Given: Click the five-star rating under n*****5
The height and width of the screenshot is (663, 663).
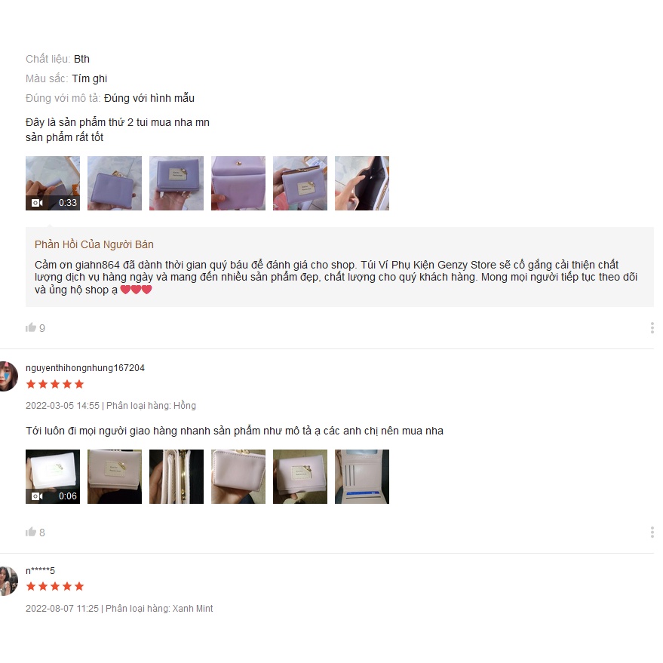Looking at the screenshot, I should click(x=55, y=587).
